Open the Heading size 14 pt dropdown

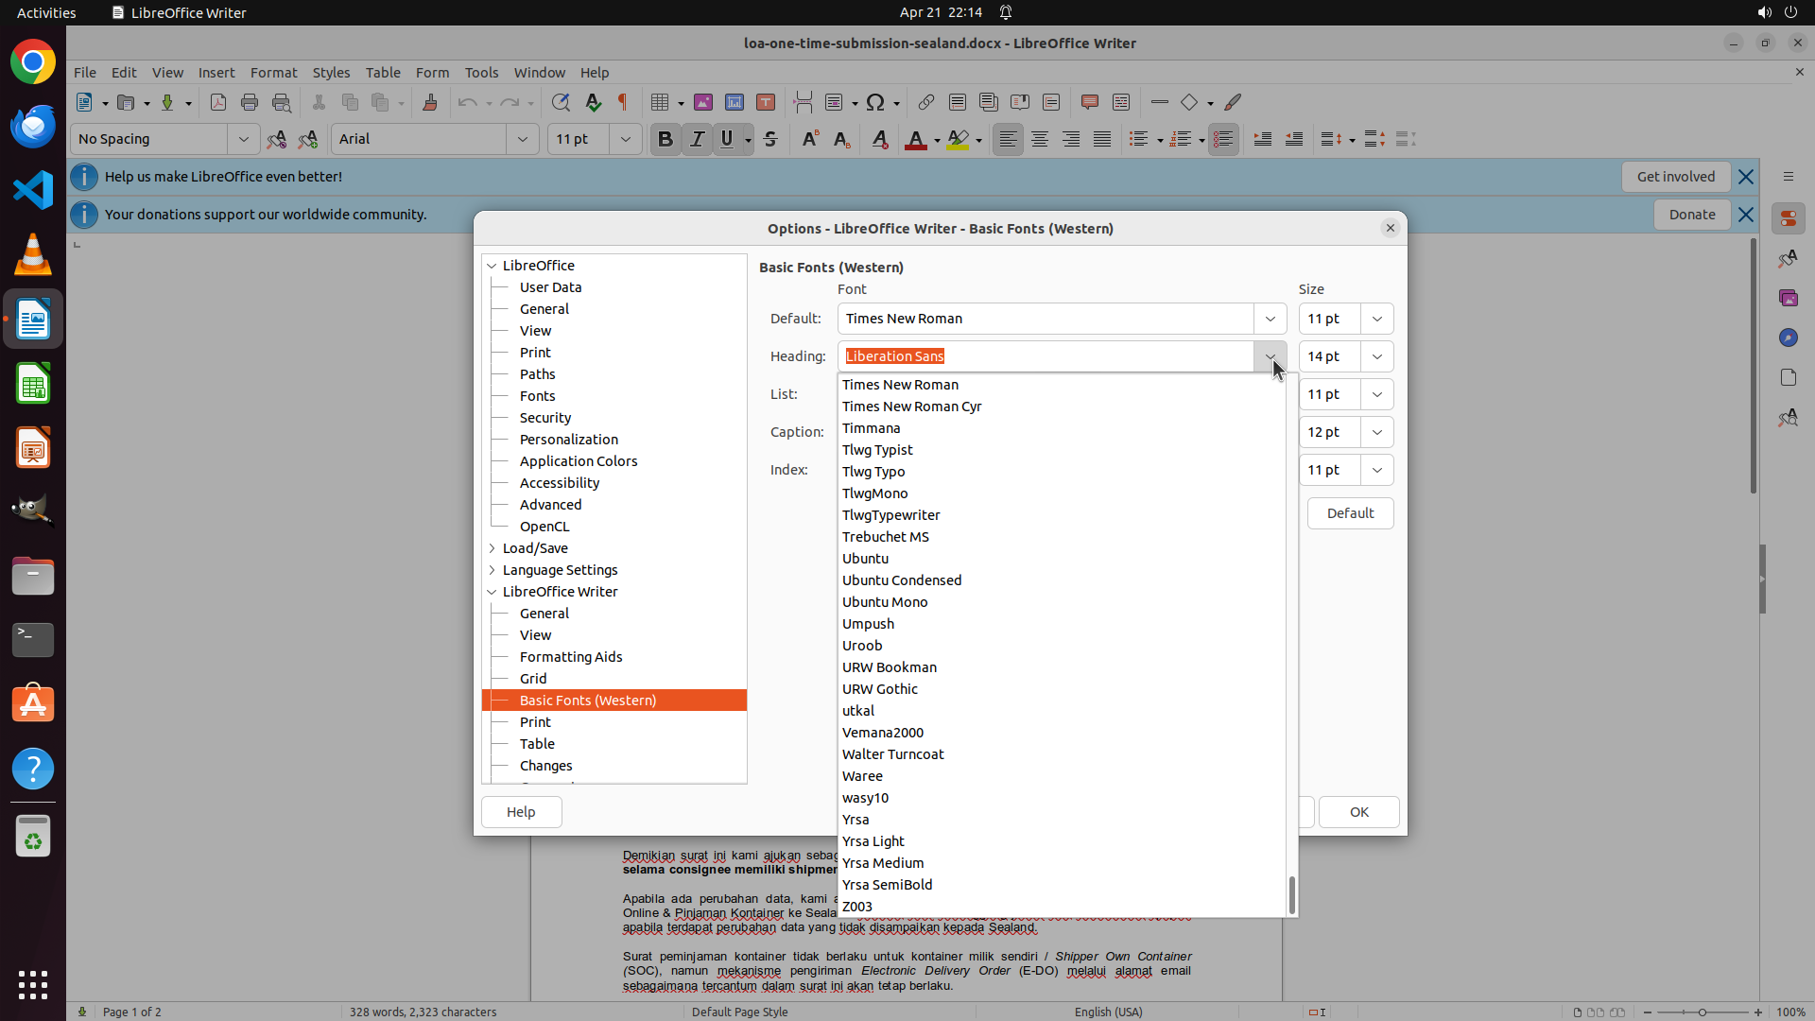(x=1377, y=356)
